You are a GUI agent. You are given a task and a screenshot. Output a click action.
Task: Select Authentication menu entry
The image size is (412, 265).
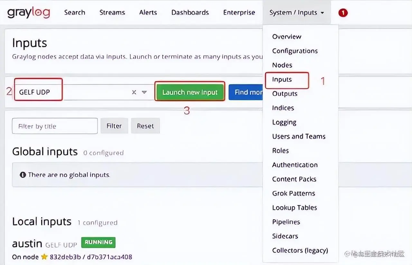(295, 165)
